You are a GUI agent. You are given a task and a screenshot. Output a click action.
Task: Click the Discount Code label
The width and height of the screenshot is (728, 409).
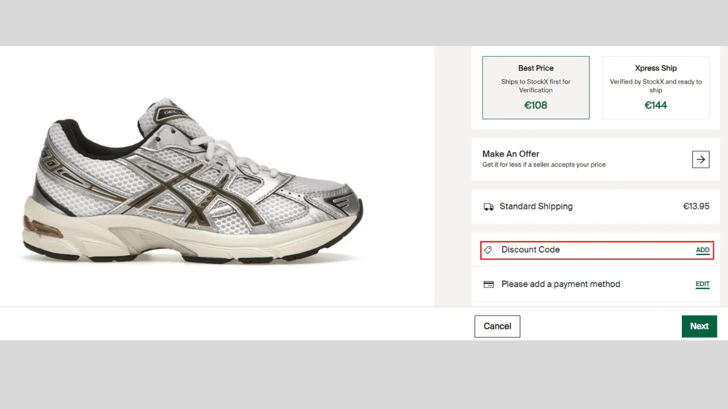(531, 249)
